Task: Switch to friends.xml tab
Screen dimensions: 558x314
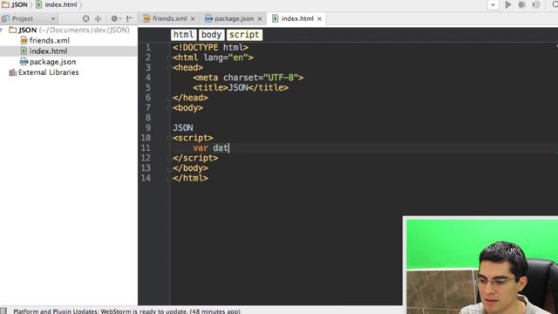Action: 169,18
